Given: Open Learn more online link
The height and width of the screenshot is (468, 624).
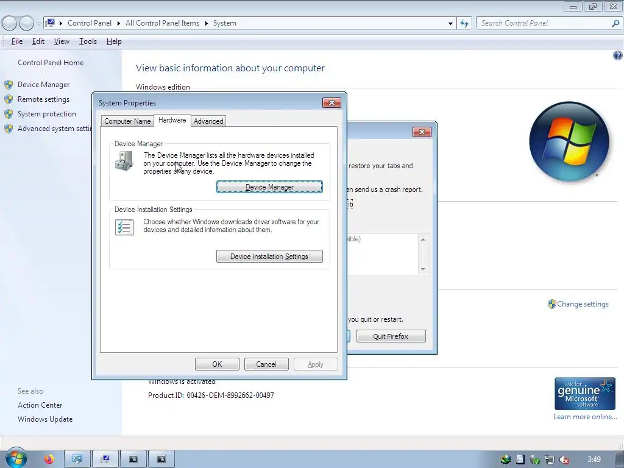Looking at the screenshot, I should click(585, 417).
